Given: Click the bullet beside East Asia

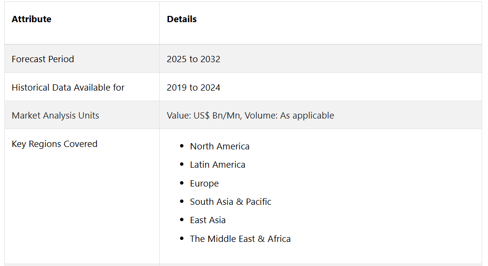Looking at the screenshot, I should pos(182,220).
